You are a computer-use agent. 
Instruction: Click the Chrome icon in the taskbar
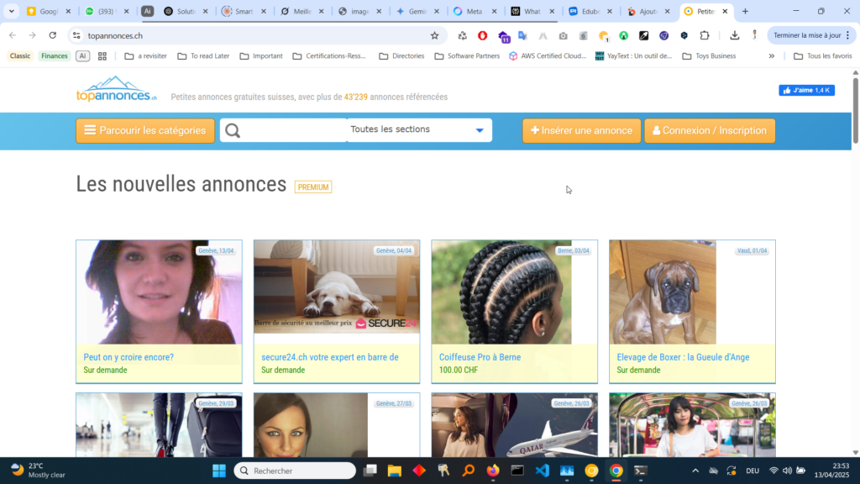(616, 471)
